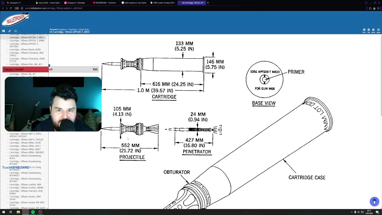Switch to the BUMERAMK YouTube tab
This screenshot has height=215, width=382.
click(105, 3)
